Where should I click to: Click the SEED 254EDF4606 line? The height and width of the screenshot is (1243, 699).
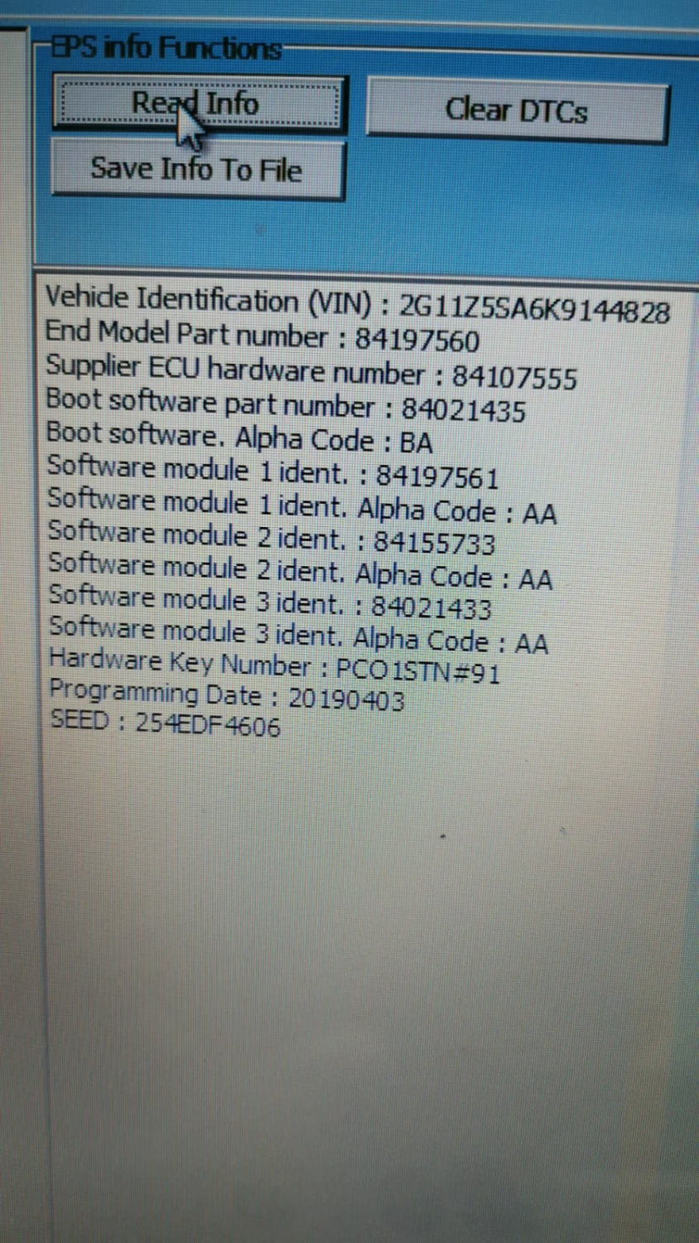click(x=166, y=723)
